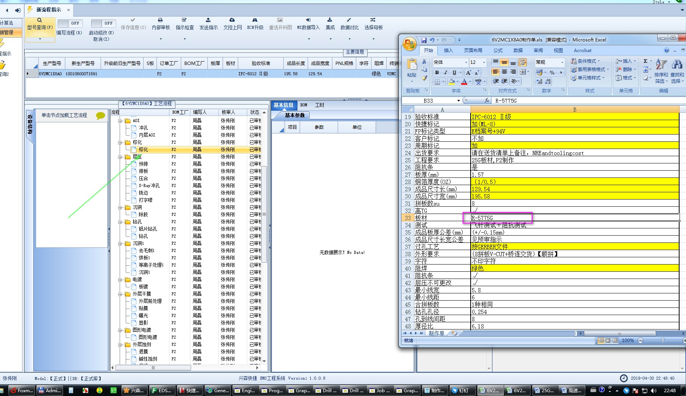
Task: Click the 套用表格格式 button
Action: (x=590, y=70)
